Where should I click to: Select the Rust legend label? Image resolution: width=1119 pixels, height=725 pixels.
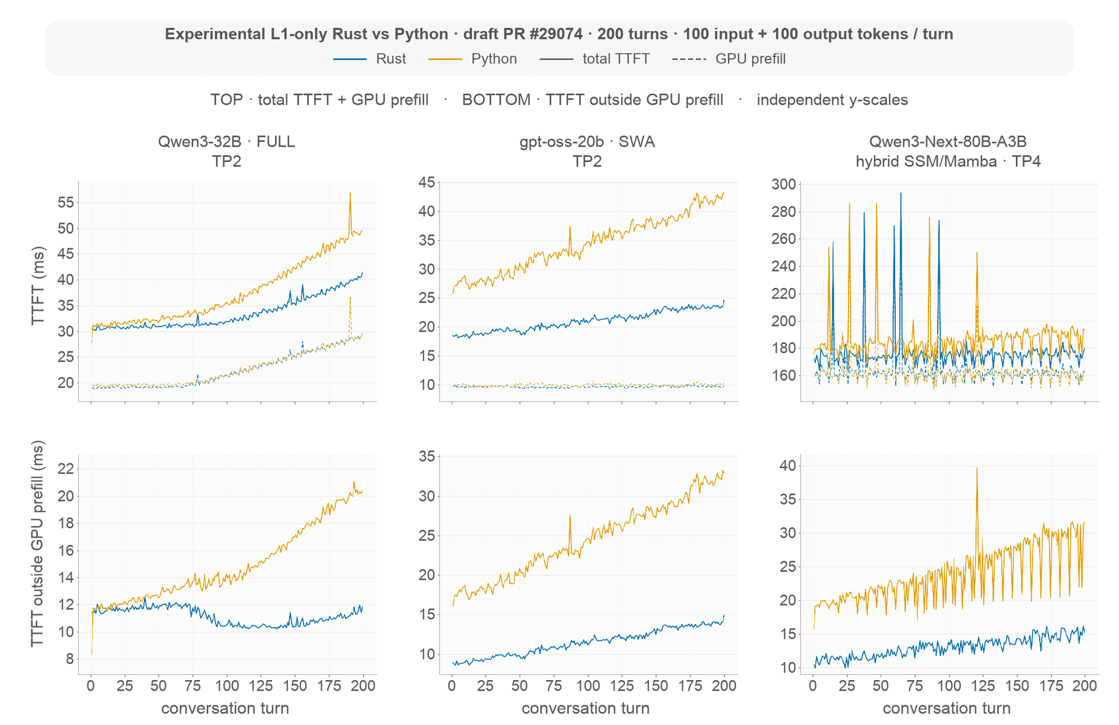point(391,59)
